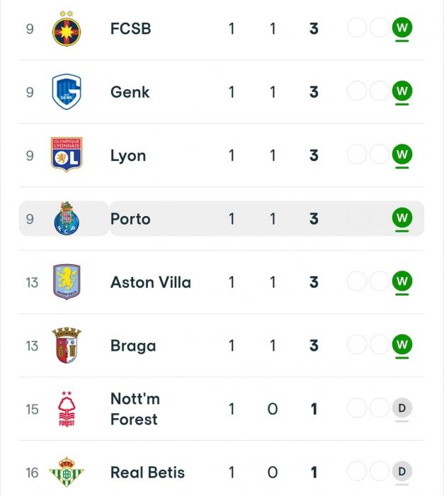Open the Aston Villa crest

coord(67,282)
